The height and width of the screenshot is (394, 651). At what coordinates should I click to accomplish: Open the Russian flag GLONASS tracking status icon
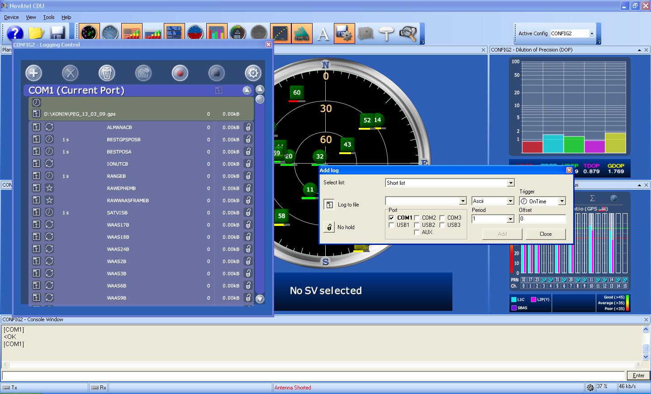153,33
